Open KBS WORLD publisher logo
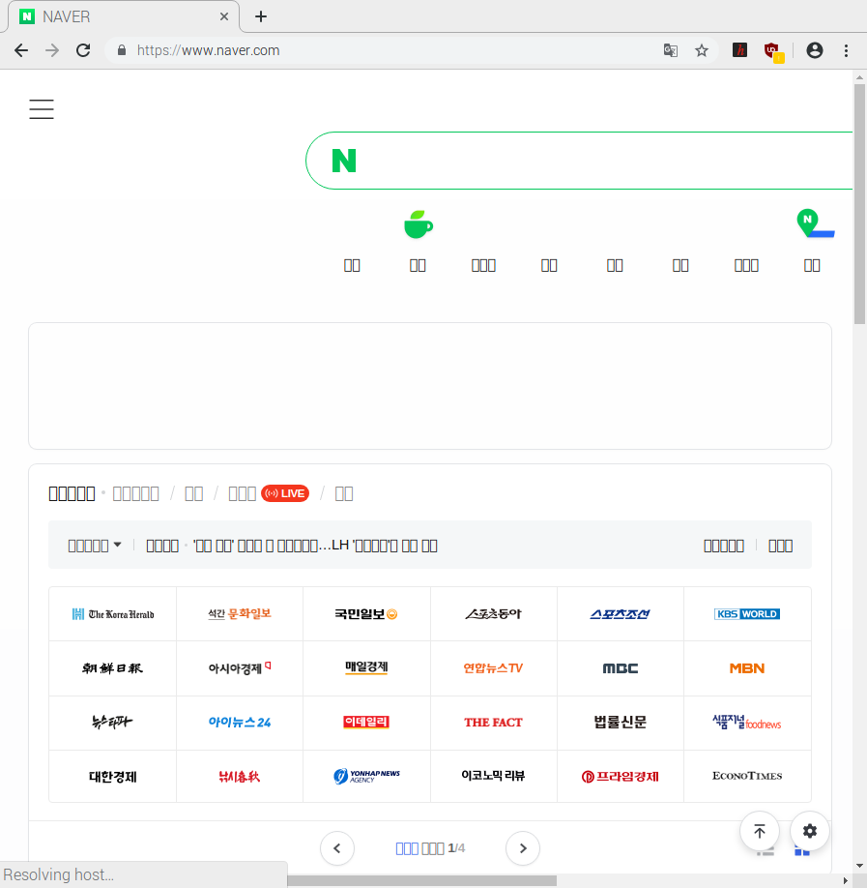The height and width of the screenshot is (888, 867). click(747, 614)
